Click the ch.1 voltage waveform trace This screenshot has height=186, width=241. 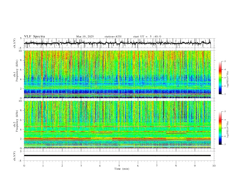117,43
